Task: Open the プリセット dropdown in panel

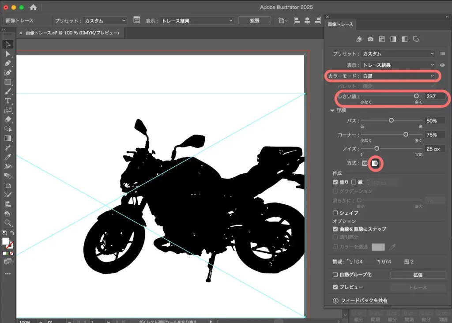Action: pos(398,54)
